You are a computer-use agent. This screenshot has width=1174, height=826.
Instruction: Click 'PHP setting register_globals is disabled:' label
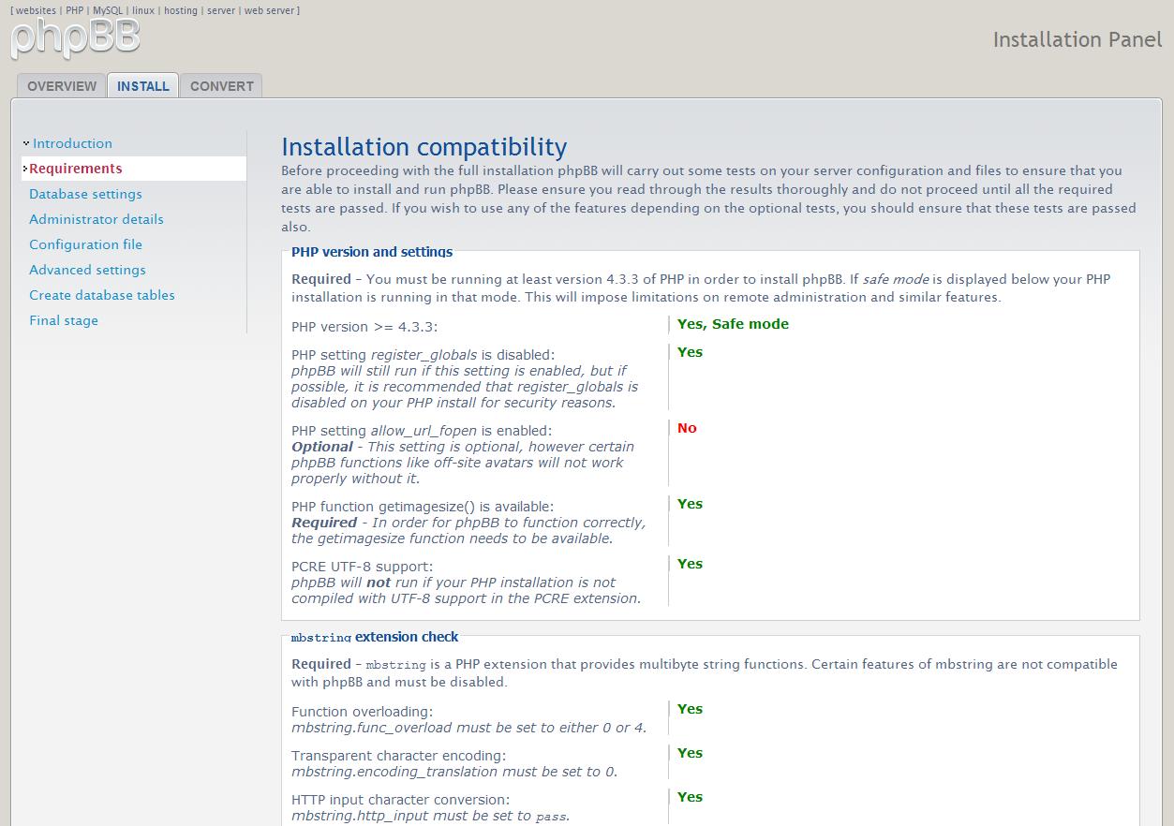click(423, 355)
